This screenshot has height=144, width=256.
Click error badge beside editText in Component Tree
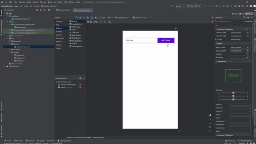coord(80,84)
